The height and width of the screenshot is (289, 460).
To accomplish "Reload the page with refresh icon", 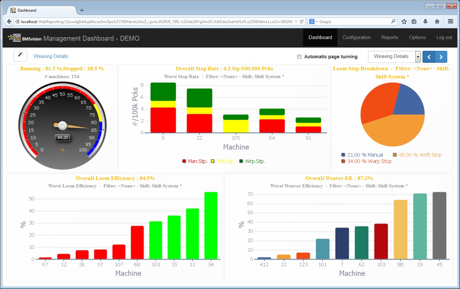I will coord(302,21).
